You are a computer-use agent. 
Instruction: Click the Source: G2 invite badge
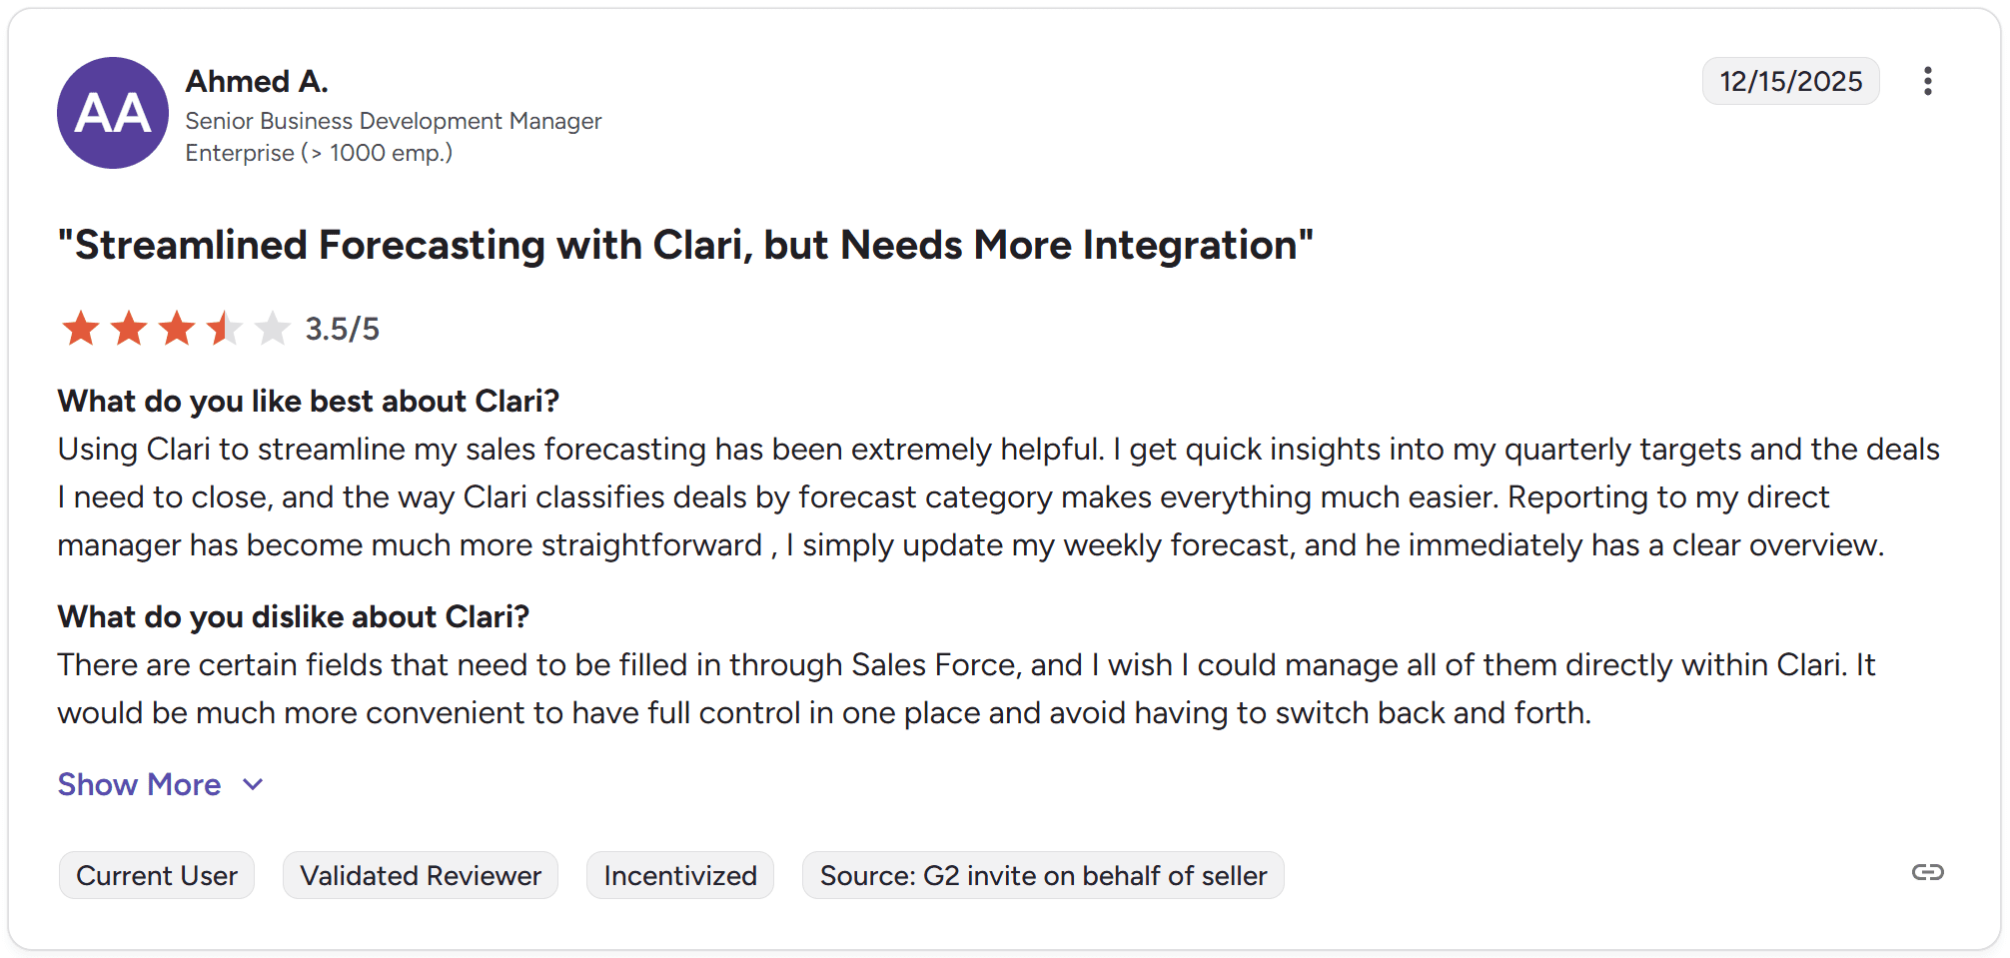[x=1043, y=875]
